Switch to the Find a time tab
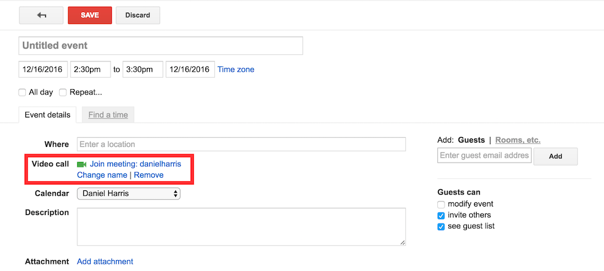The width and height of the screenshot is (604, 271). (x=108, y=115)
